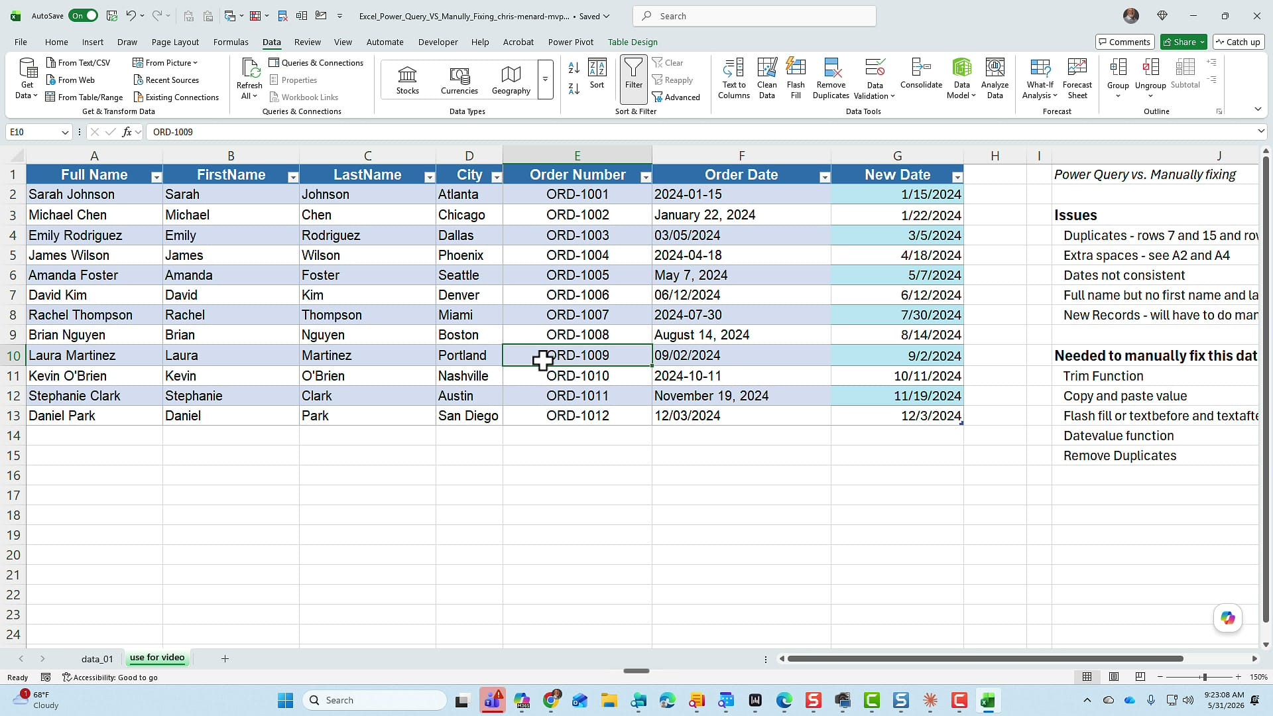Screen dimensions: 1273x716
Task: Click horizontal scrollbar thumb
Action: tap(985, 658)
